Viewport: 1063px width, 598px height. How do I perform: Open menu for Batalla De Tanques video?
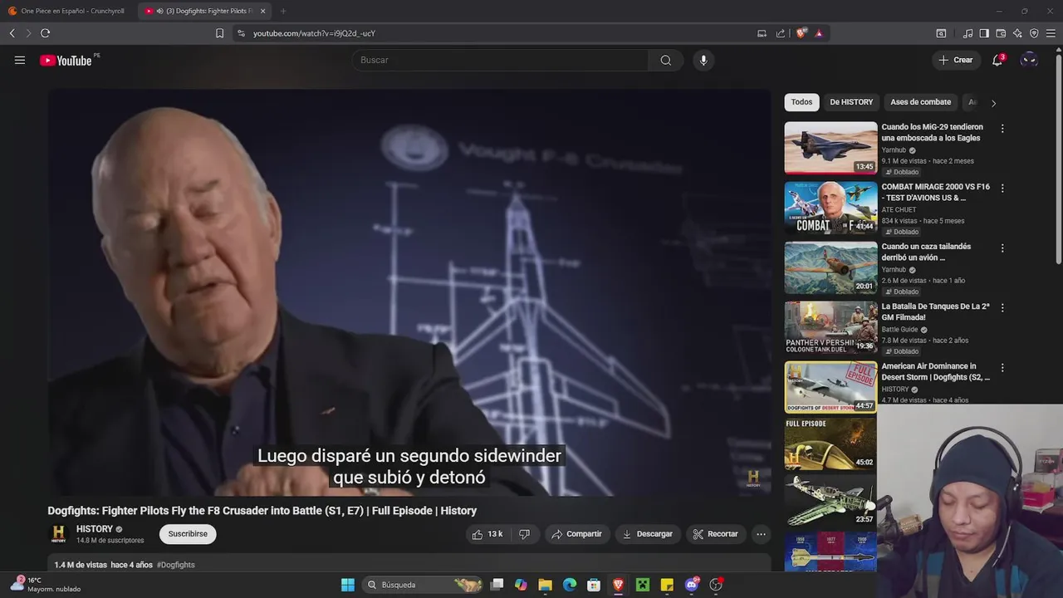tap(1002, 308)
